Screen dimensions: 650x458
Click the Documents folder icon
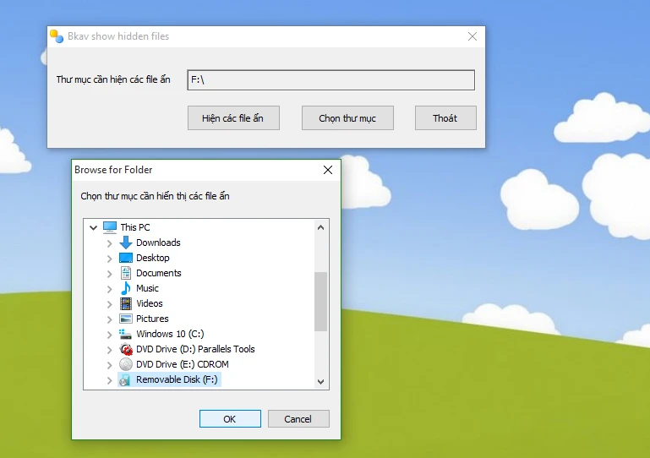pyautogui.click(x=126, y=273)
